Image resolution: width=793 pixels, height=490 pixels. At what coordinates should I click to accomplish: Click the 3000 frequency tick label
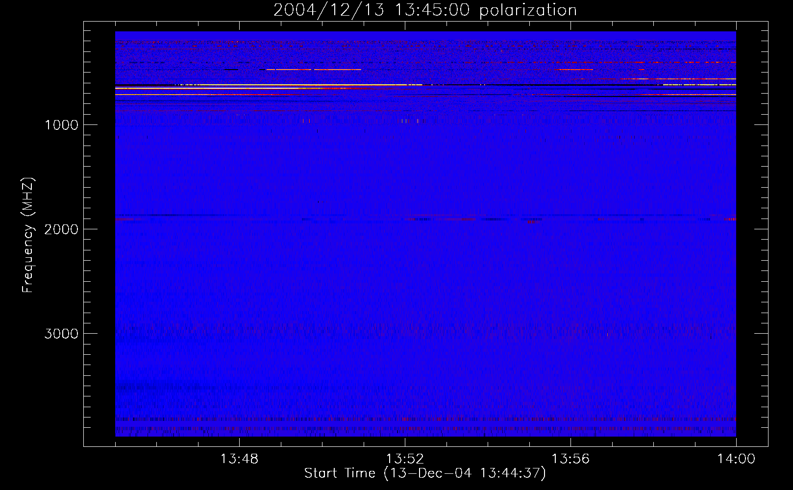tap(61, 334)
